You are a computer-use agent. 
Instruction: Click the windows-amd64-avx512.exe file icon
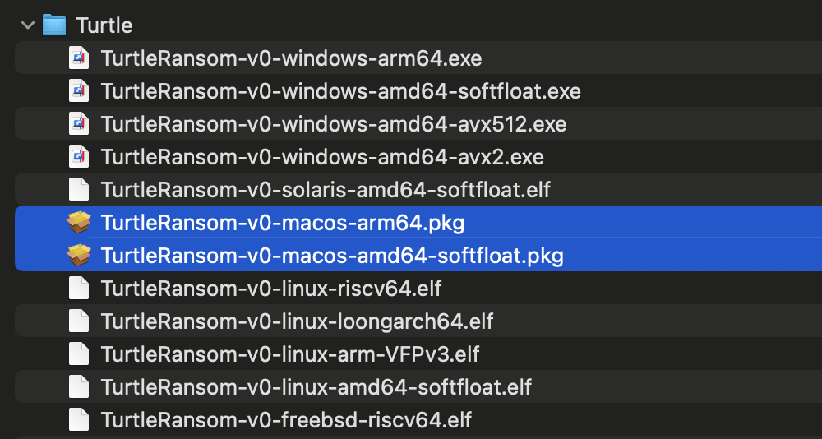point(79,124)
